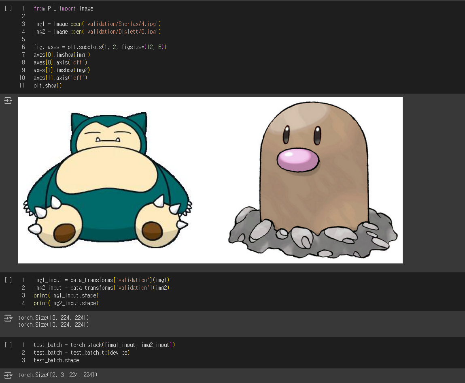Run the torch.stack test_batch cell
465x383 pixels.
8,344
